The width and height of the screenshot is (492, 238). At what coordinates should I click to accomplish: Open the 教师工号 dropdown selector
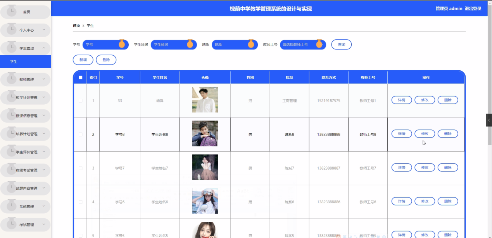point(303,44)
